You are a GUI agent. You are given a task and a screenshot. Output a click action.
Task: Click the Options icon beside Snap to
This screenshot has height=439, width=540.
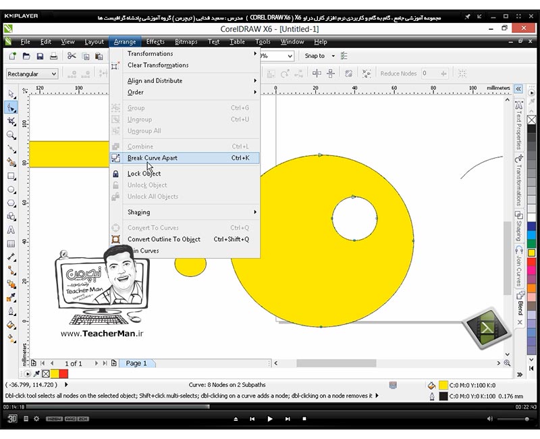[344, 56]
